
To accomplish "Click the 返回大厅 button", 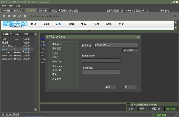I will coord(157,109).
